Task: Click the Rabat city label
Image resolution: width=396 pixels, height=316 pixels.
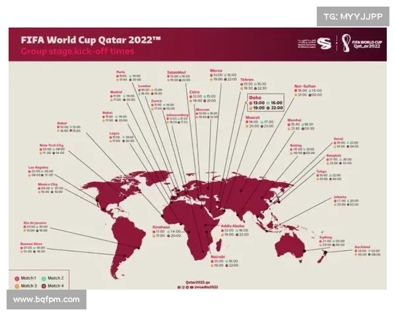Action: tap(108, 113)
